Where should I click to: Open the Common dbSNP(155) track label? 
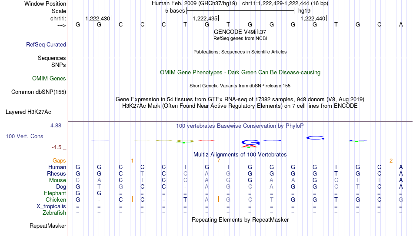coord(38,92)
